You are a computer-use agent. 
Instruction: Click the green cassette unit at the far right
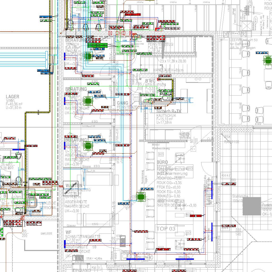[267, 61]
